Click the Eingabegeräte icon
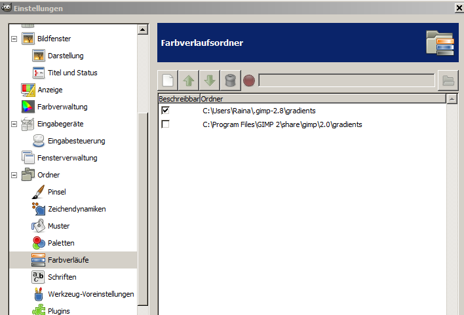The image size is (464, 315). (x=28, y=124)
